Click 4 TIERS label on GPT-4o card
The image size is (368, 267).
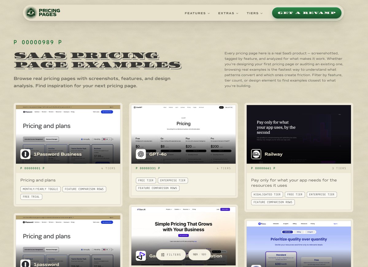(x=224, y=168)
